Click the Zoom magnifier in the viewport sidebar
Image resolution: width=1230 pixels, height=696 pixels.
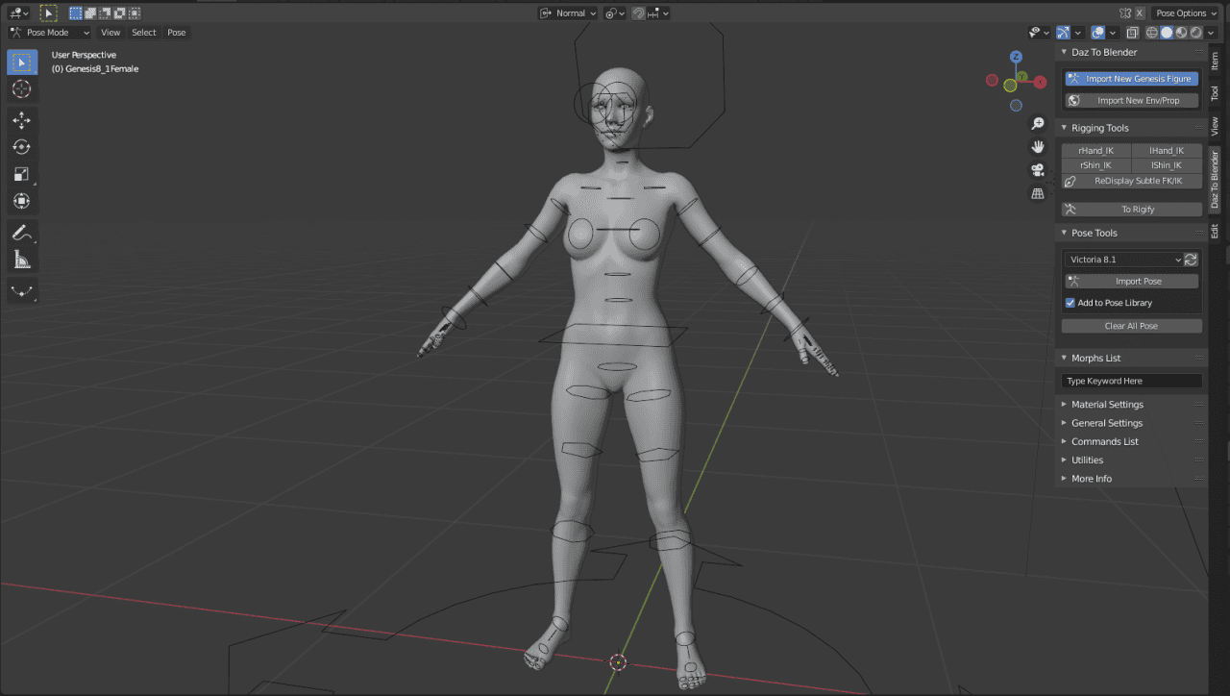point(1038,123)
